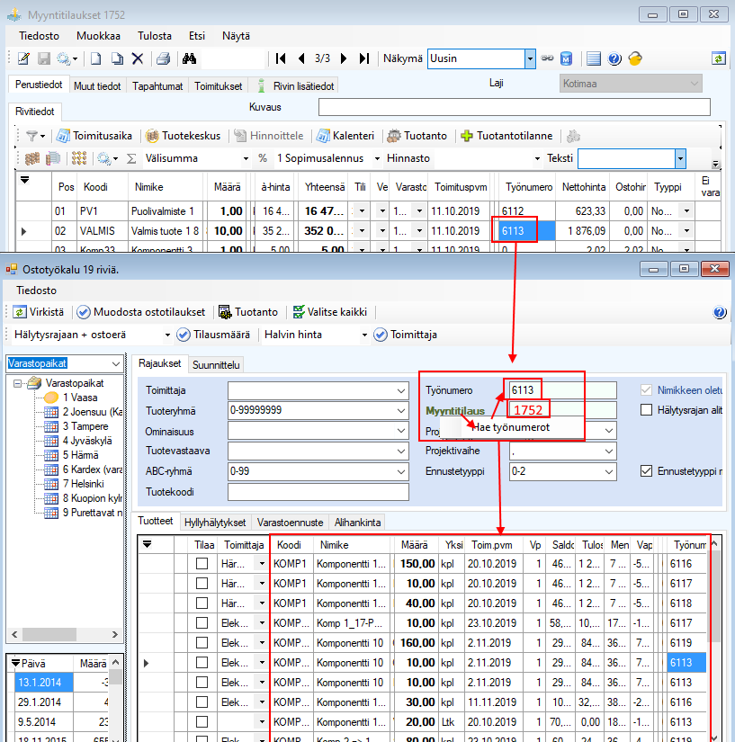Click the blue database icon in top toolbar
Image resolution: width=735 pixels, height=742 pixels.
[x=566, y=58]
